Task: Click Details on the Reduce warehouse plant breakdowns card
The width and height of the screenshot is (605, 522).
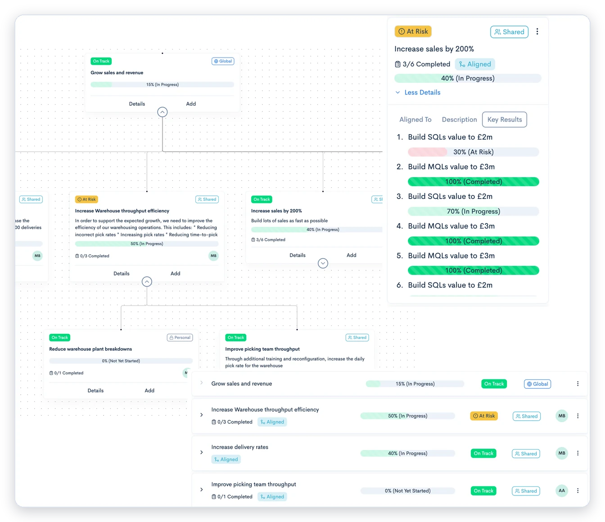Action: (x=95, y=391)
